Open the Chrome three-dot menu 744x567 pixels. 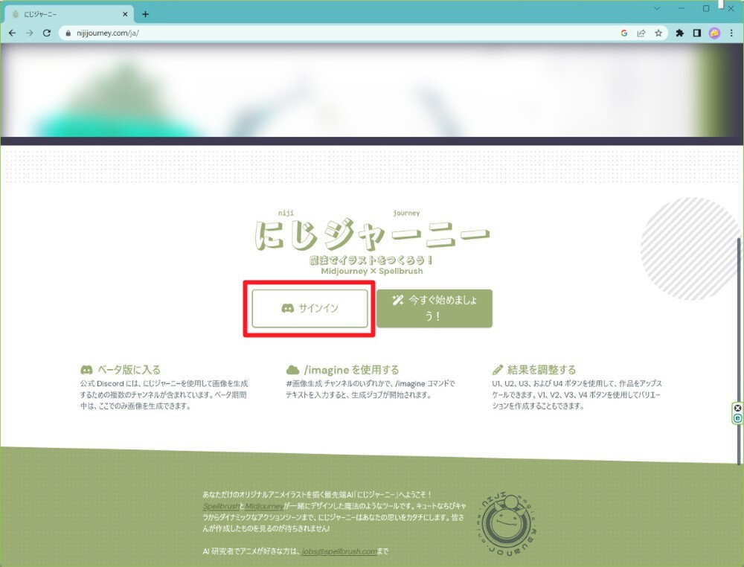click(731, 33)
